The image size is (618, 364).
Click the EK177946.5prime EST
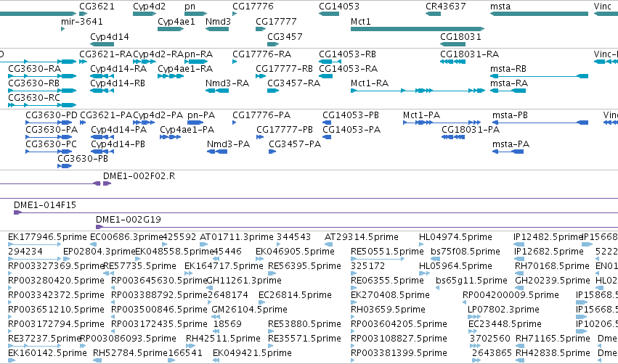pos(35,244)
